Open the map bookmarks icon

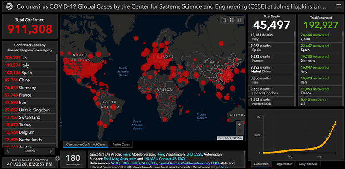[224, 20]
